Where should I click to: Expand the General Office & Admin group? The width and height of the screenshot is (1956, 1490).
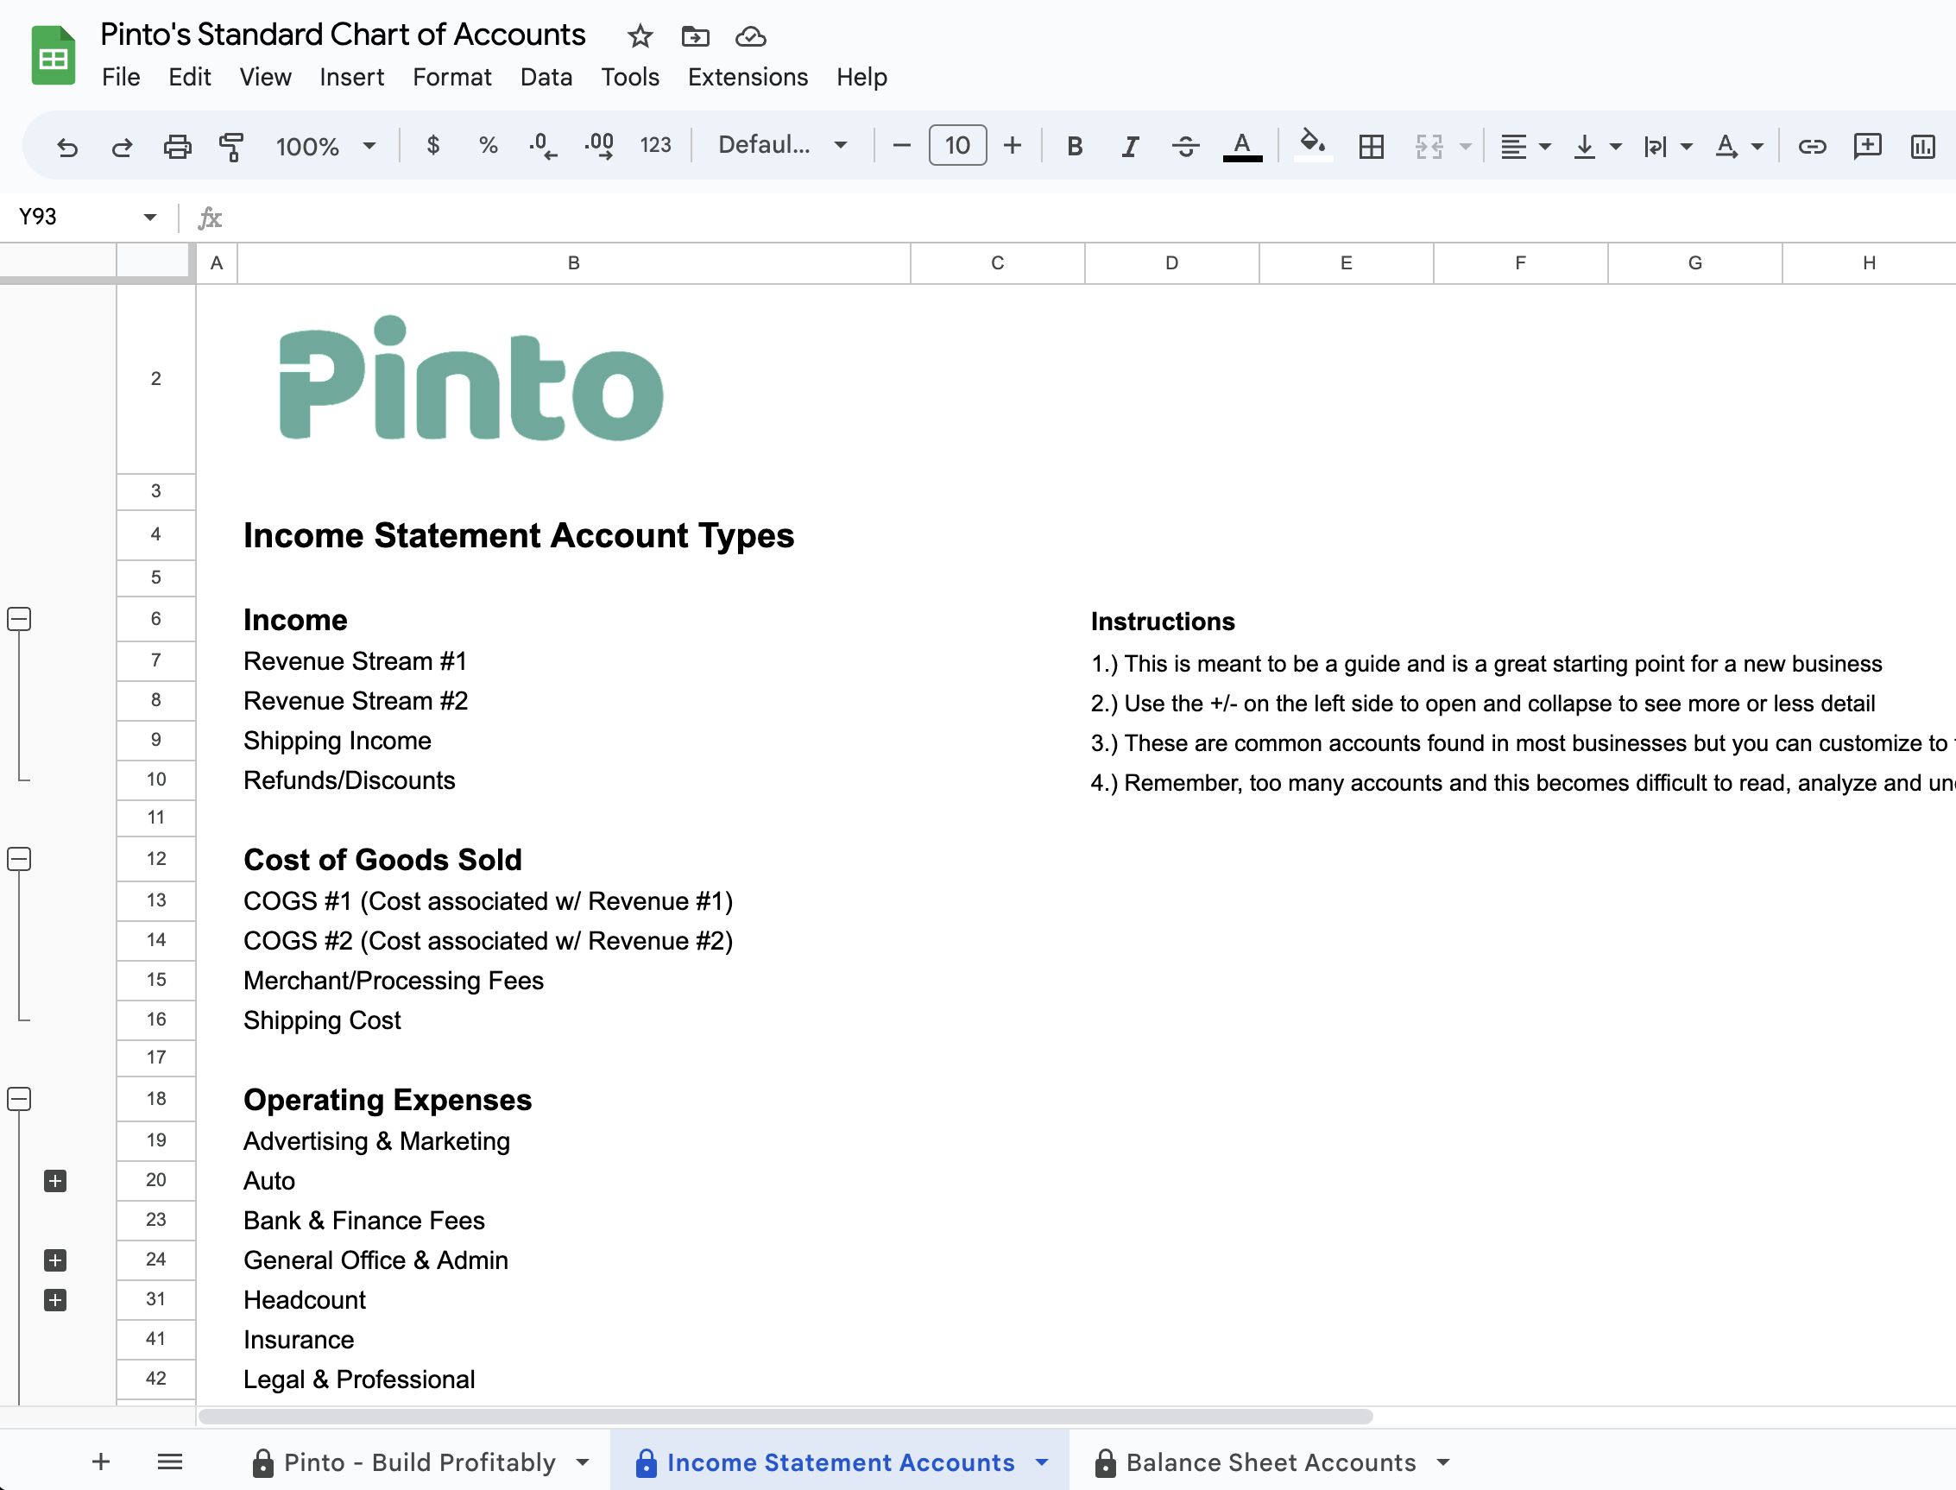[55, 1260]
